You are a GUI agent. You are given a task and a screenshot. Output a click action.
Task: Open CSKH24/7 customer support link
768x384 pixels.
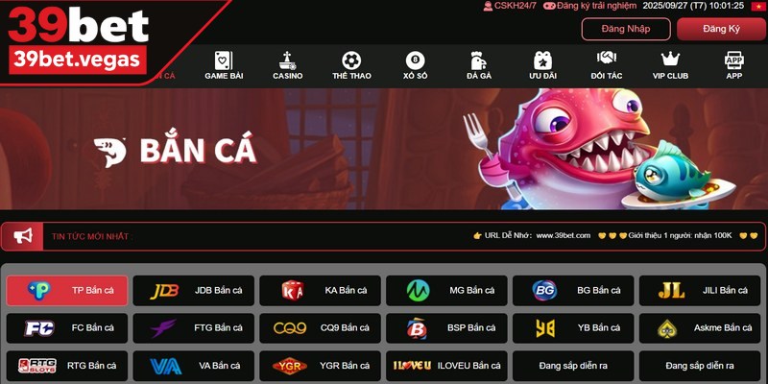point(510,6)
